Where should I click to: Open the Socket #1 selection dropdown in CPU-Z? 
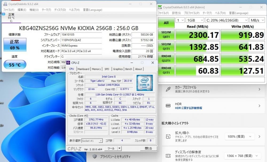tap(92, 141)
